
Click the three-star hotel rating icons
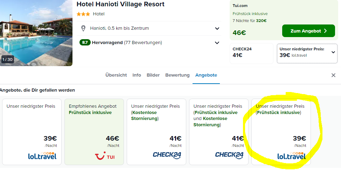point(83,14)
